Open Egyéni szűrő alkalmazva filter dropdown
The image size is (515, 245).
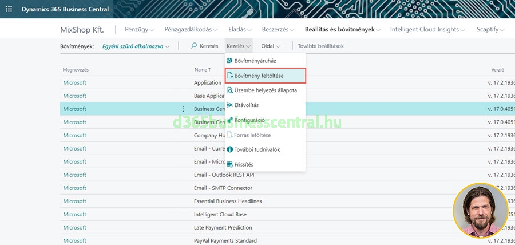(136, 46)
